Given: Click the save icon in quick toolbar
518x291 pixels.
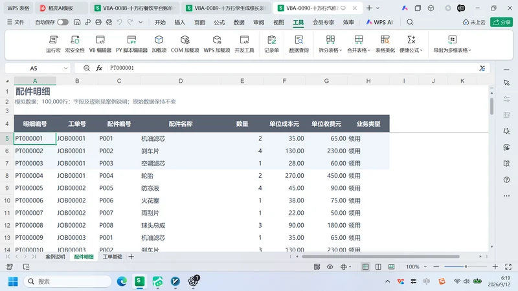Looking at the screenshot, I should click(x=77, y=22).
